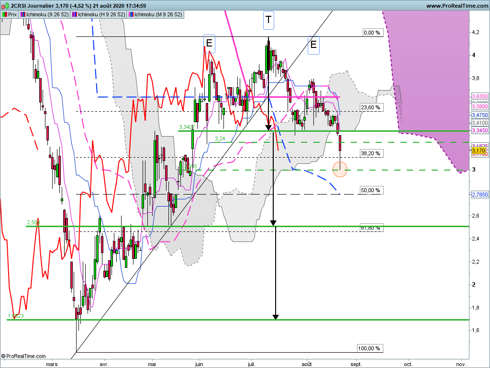Click the 4,2 value on the price axis
Image resolution: width=490 pixels, height=368 pixels.
coord(476,32)
